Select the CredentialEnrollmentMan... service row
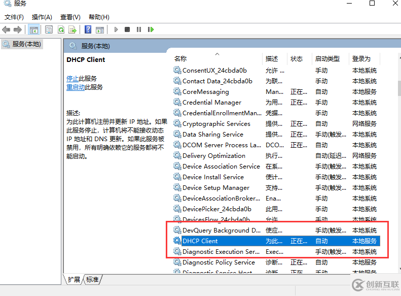Screen dimensions: 401x296 (276, 113)
